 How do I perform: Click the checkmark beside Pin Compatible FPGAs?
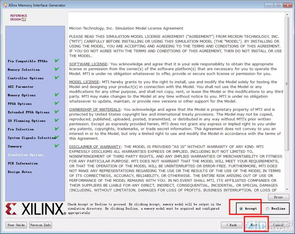tap(57, 61)
